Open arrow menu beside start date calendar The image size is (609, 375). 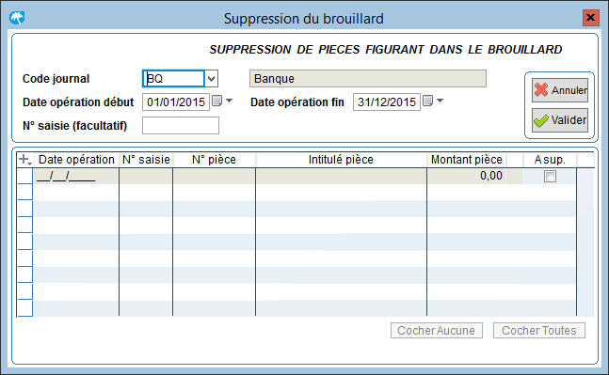229,101
